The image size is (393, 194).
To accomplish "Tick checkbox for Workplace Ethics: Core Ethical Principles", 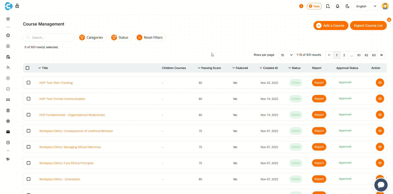I will (28, 163).
